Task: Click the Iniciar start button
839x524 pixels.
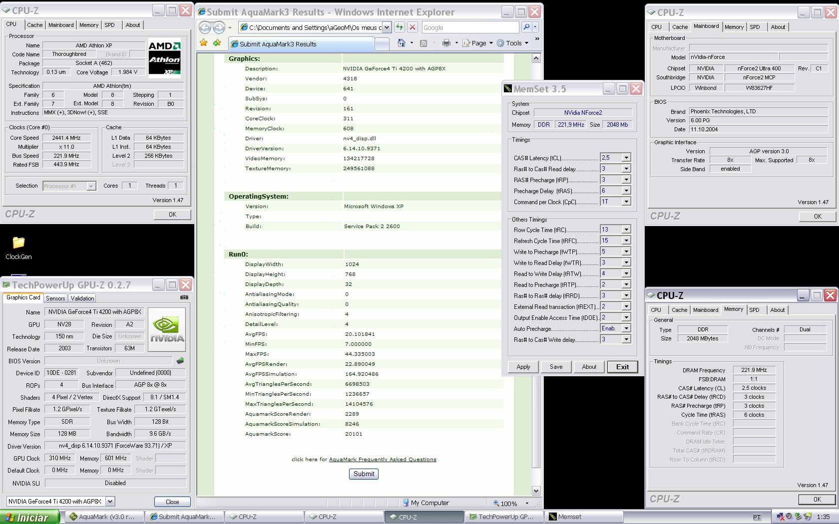Action: [30, 517]
